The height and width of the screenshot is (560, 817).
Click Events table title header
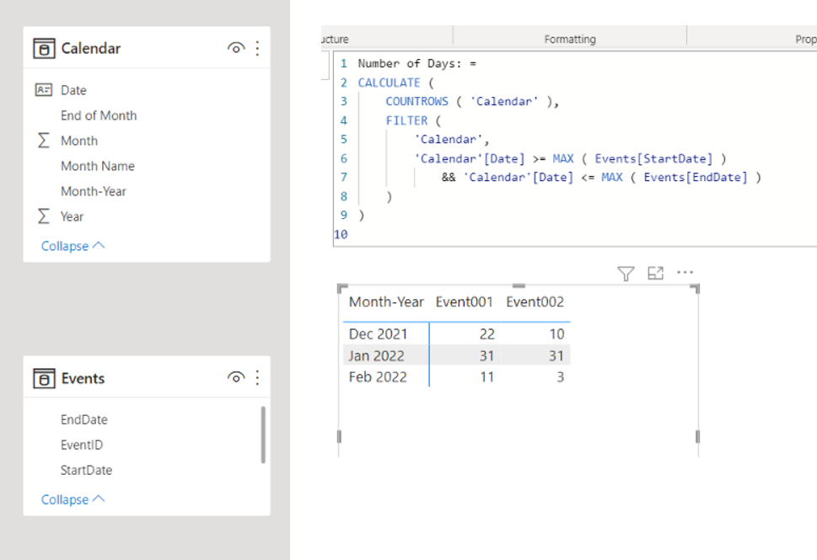coord(83,378)
